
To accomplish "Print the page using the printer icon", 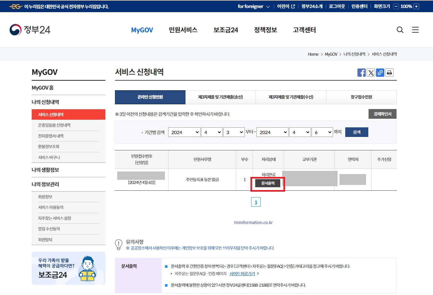I will point(389,73).
